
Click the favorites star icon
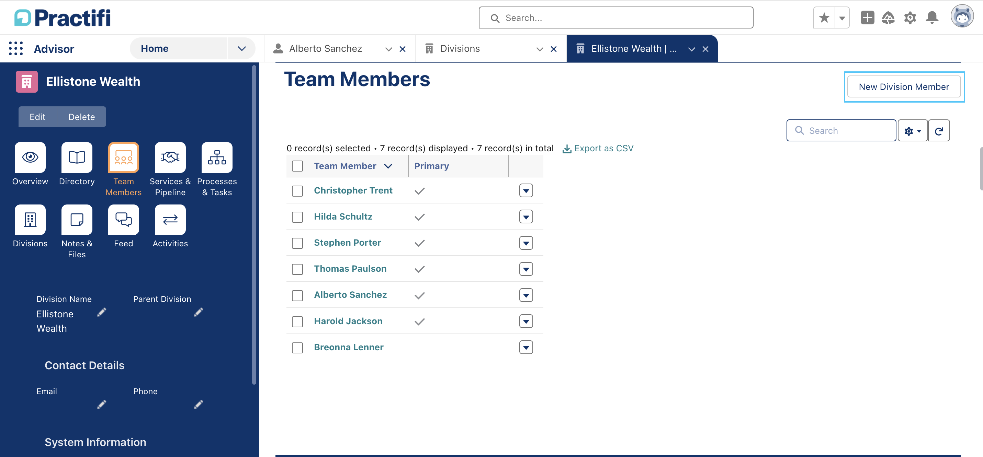point(824,17)
